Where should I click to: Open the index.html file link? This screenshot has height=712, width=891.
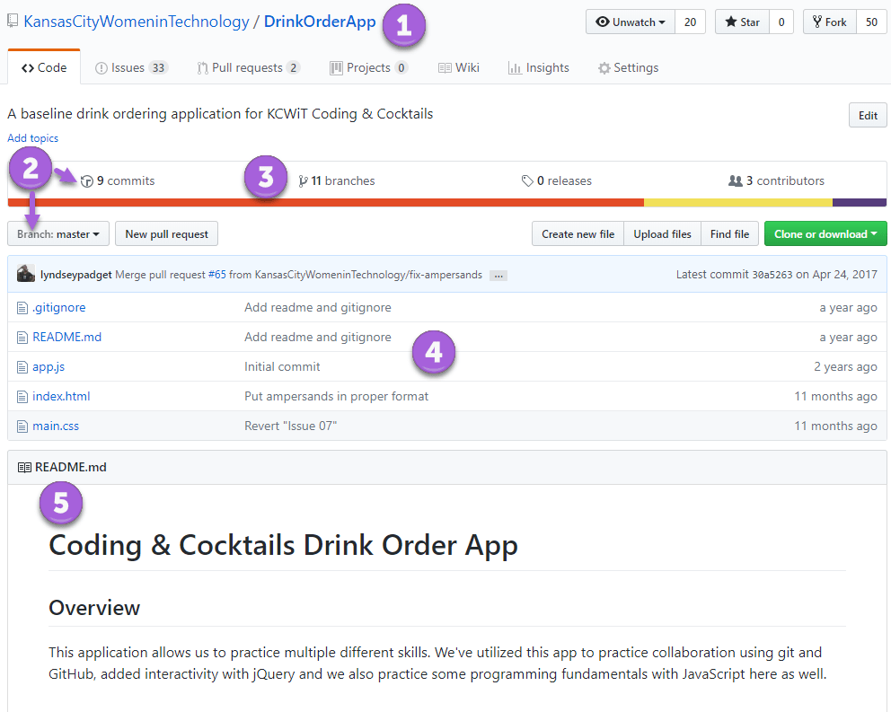(61, 396)
